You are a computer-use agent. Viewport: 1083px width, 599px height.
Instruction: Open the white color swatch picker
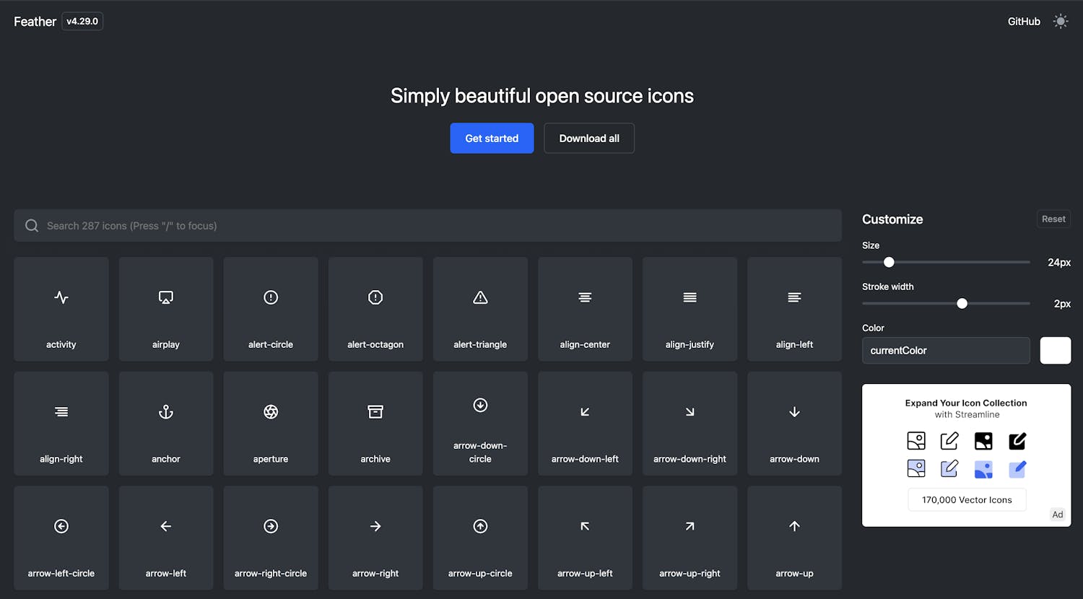tap(1055, 351)
